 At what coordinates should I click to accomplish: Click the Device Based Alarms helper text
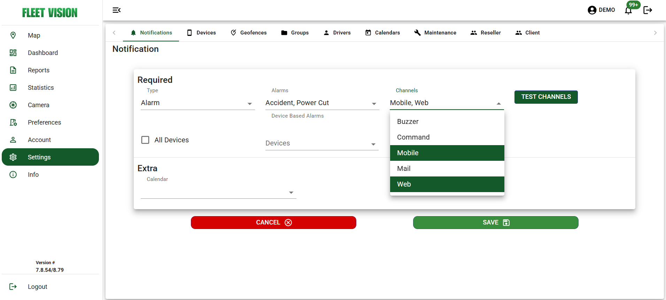(297, 116)
